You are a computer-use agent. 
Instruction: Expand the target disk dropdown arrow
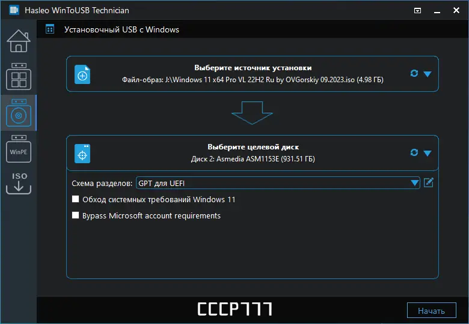point(428,154)
